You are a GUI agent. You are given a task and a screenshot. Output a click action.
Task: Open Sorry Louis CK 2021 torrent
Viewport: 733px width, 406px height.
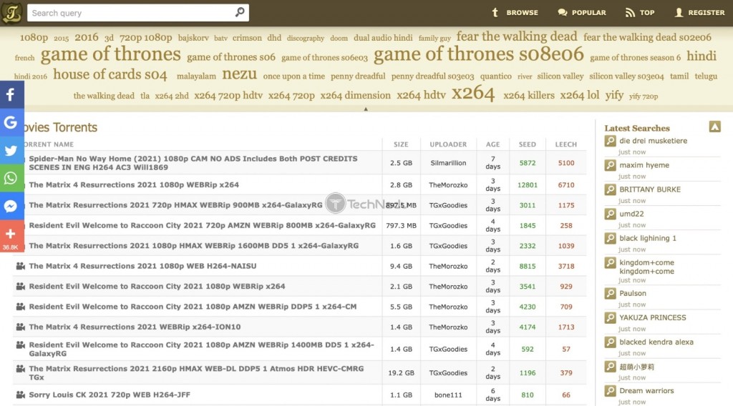110,395
